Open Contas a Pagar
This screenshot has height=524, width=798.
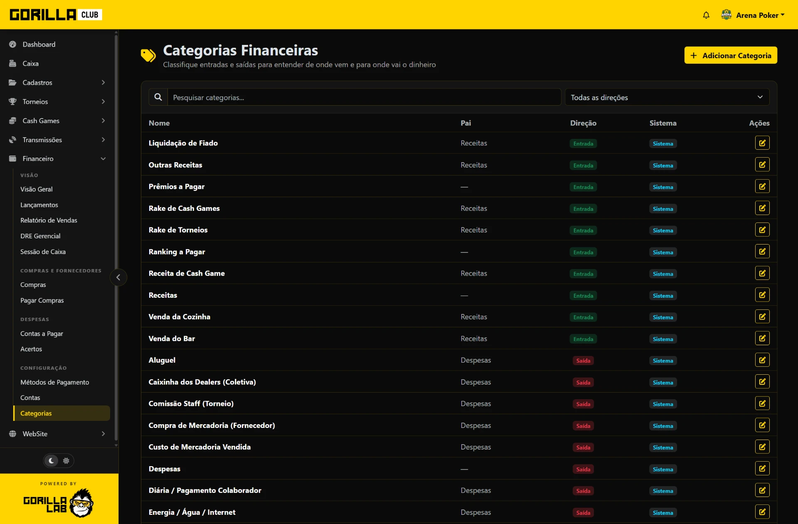pos(42,334)
